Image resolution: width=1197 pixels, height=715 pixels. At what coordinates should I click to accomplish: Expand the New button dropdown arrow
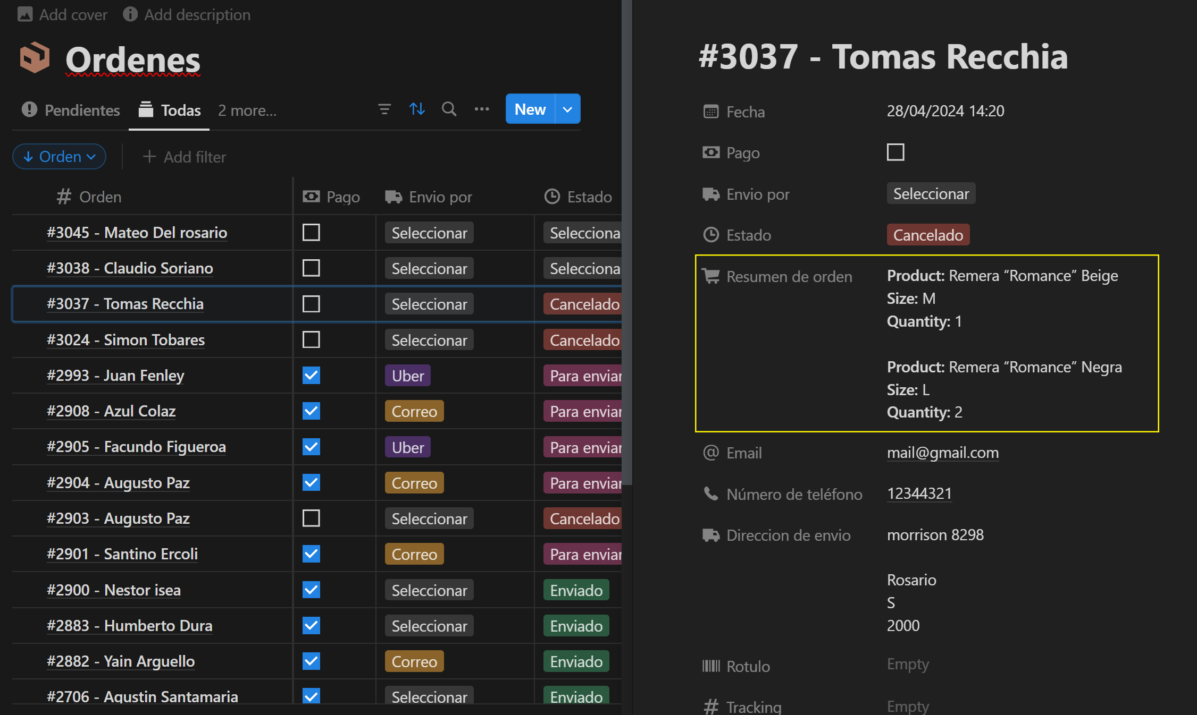point(567,109)
